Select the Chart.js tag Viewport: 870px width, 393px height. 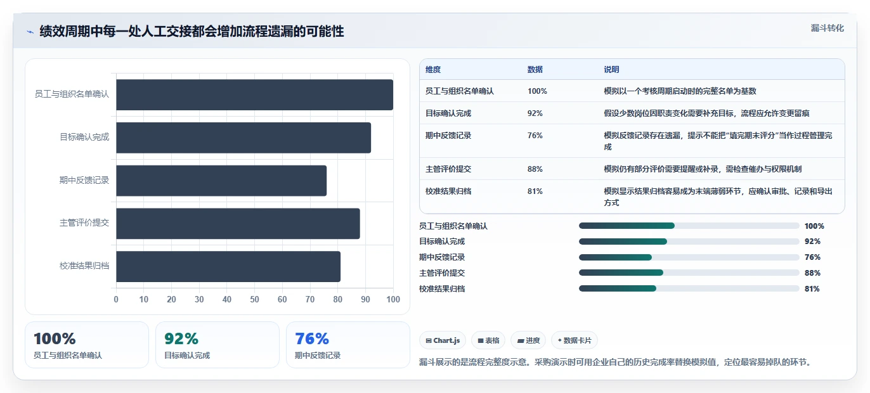443,340
